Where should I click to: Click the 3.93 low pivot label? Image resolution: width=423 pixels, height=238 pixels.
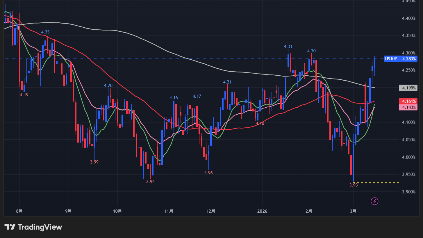(x=353, y=185)
